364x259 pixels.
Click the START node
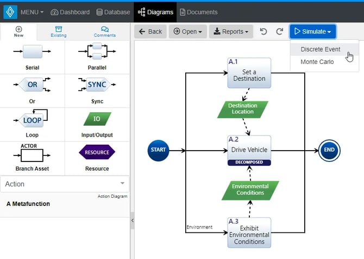tap(158, 151)
